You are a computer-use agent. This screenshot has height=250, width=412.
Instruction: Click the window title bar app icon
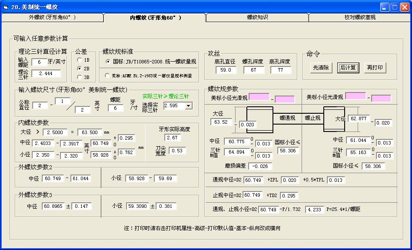tap(6, 7)
